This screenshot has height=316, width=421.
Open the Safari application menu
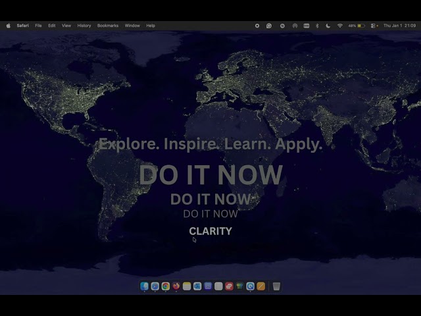tap(22, 26)
